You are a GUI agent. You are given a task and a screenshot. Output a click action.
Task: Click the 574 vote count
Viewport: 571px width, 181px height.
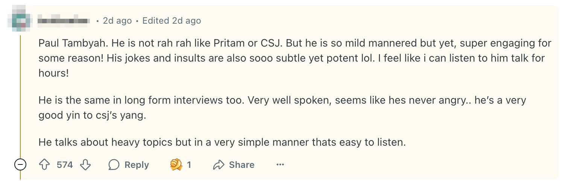(65, 165)
